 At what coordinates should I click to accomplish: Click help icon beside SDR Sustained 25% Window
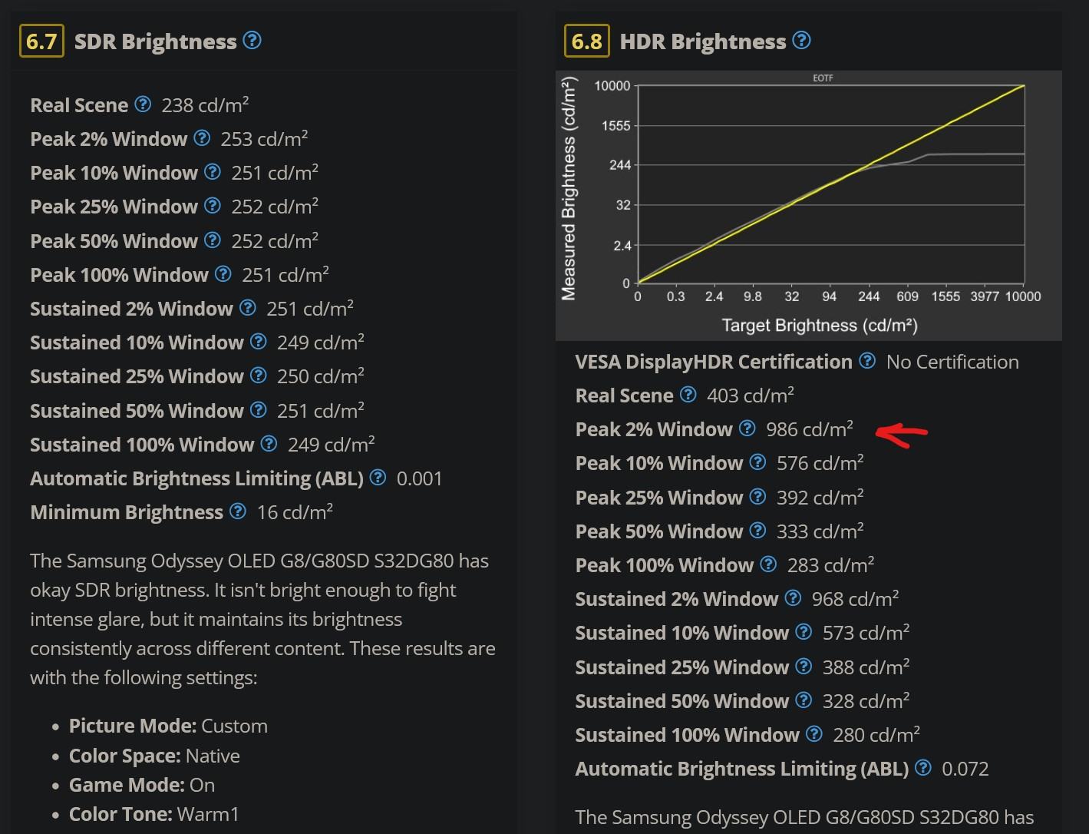coord(259,375)
